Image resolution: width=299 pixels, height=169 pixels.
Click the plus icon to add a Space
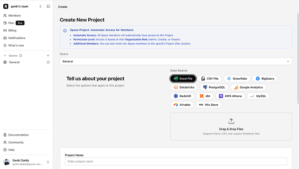coord(48,55)
